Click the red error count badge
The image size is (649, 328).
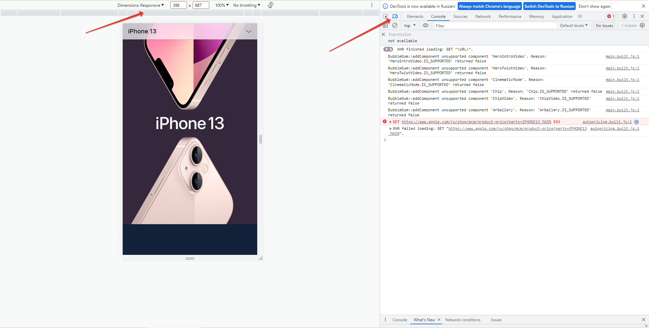point(611,16)
